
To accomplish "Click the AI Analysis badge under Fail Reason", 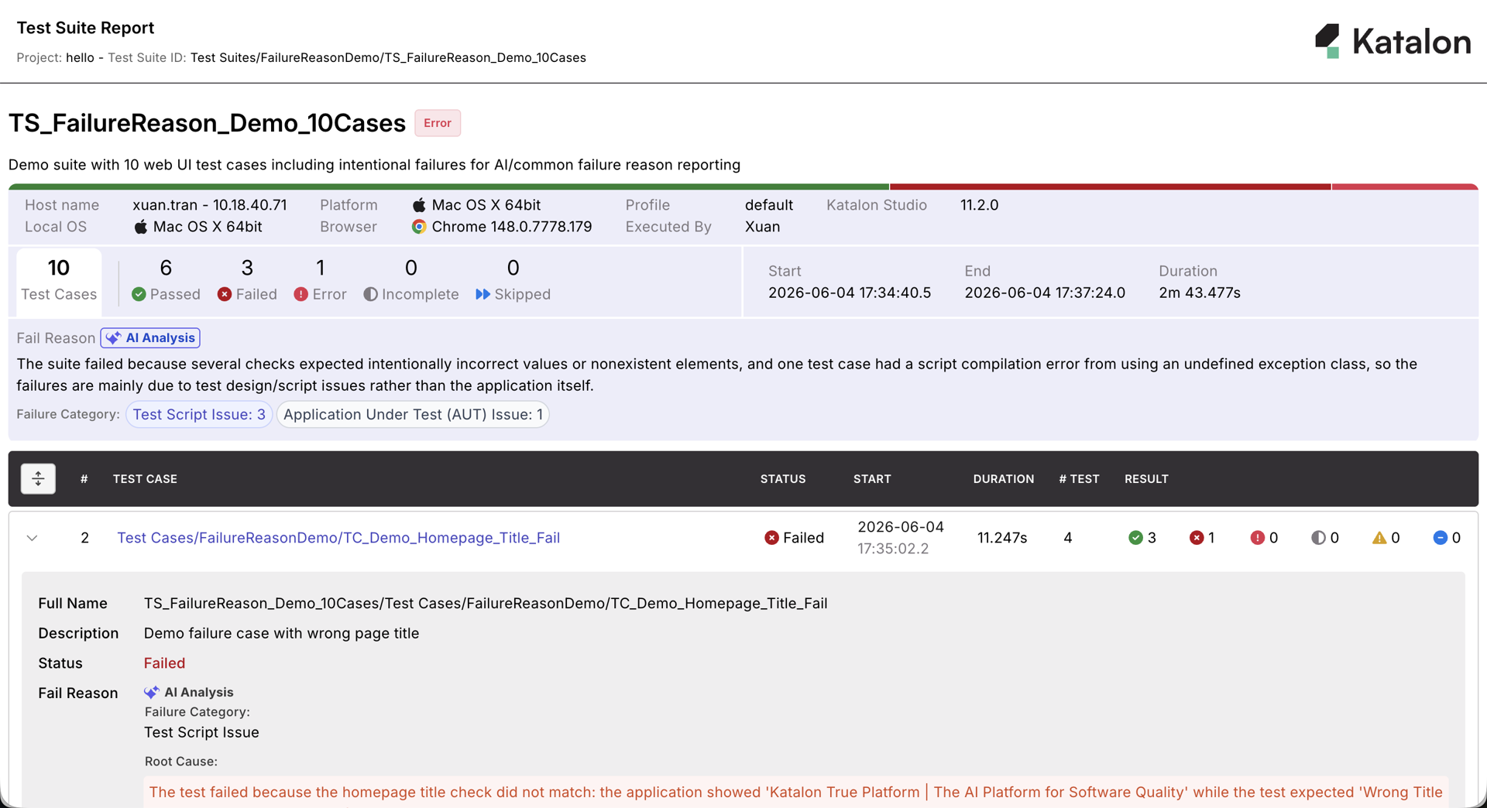I will pyautogui.click(x=150, y=337).
